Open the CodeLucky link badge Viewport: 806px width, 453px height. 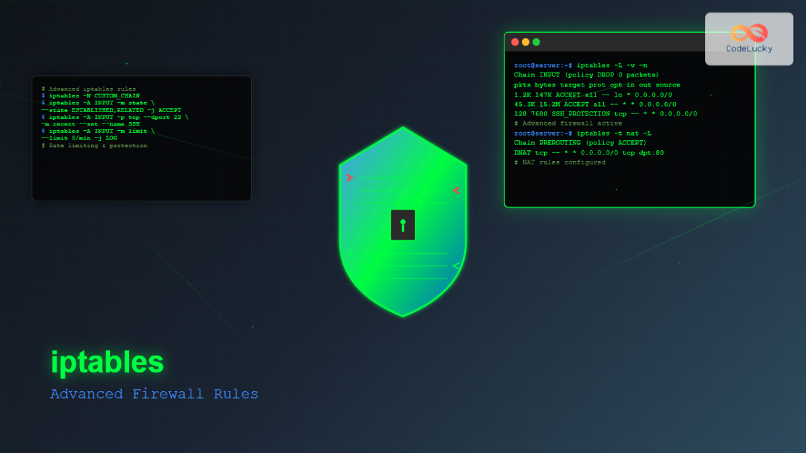(x=749, y=39)
